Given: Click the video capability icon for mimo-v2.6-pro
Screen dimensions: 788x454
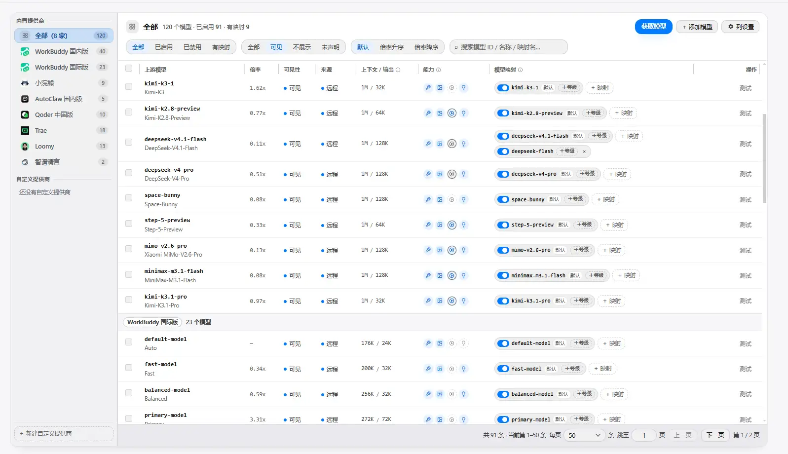Looking at the screenshot, I should pyautogui.click(x=451, y=250).
